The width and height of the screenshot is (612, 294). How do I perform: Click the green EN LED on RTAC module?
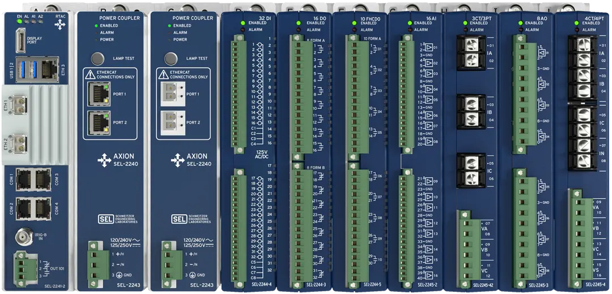(x=19, y=21)
